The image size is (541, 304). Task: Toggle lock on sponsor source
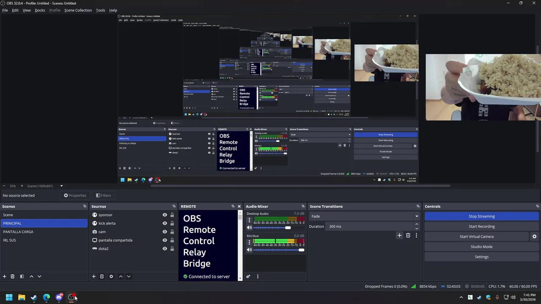point(172,215)
